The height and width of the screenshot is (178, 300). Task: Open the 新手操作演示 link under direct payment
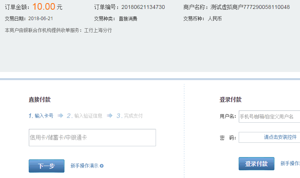[x=84, y=166]
